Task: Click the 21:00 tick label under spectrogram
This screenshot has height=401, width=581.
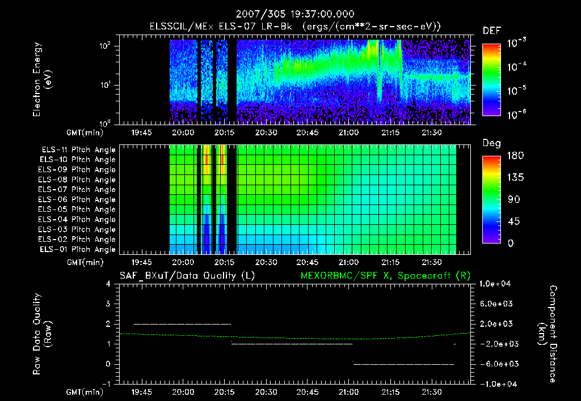Action: [x=349, y=133]
